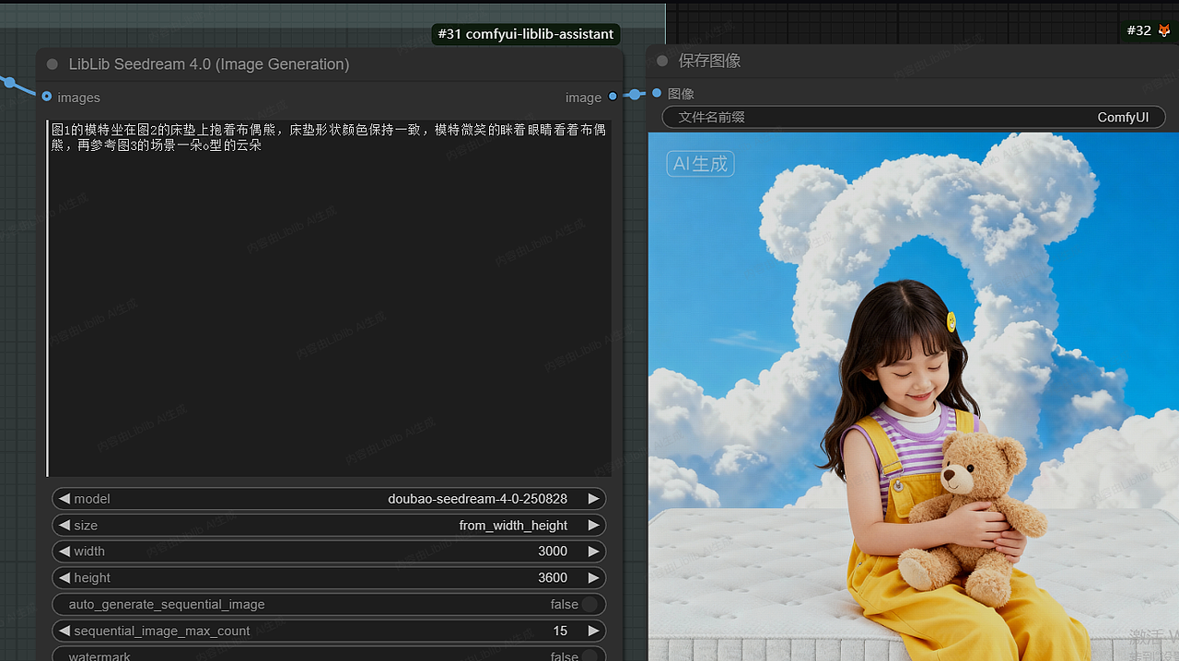The height and width of the screenshot is (661, 1179).
Task: Increase sequential_image_max_count with right arrow
Action: click(594, 631)
